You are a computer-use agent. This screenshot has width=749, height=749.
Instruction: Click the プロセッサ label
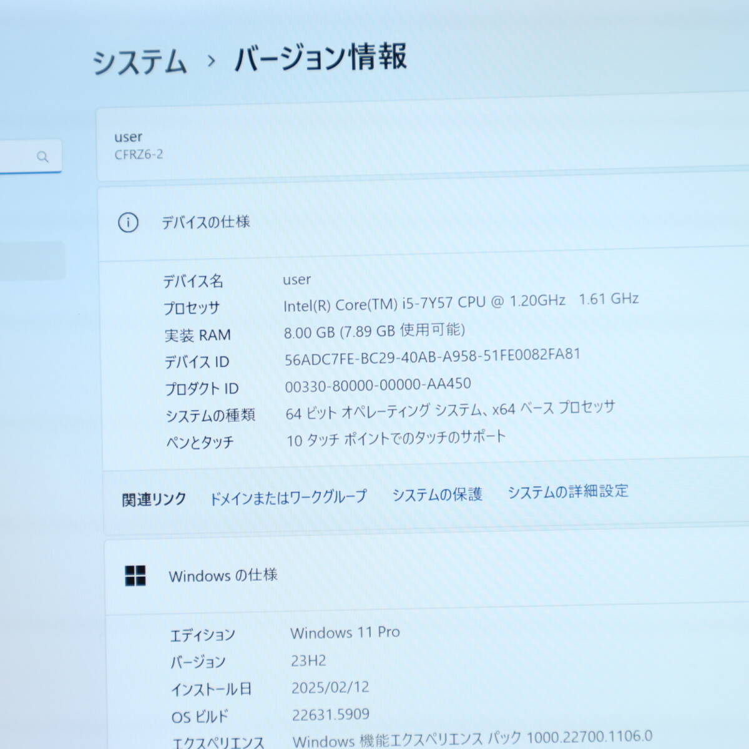pos(192,308)
